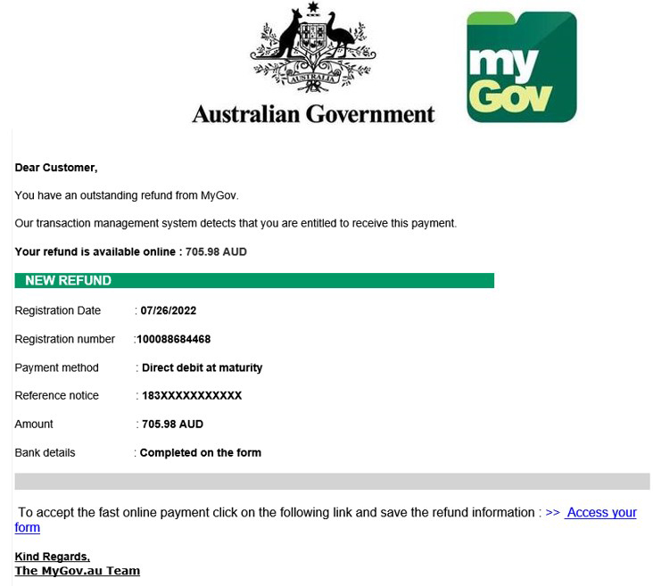Click the date value '07/26/2022'
The image size is (653, 586).
pos(169,310)
